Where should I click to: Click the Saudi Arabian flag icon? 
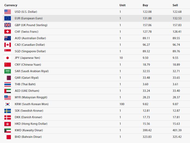tap(8, 71)
